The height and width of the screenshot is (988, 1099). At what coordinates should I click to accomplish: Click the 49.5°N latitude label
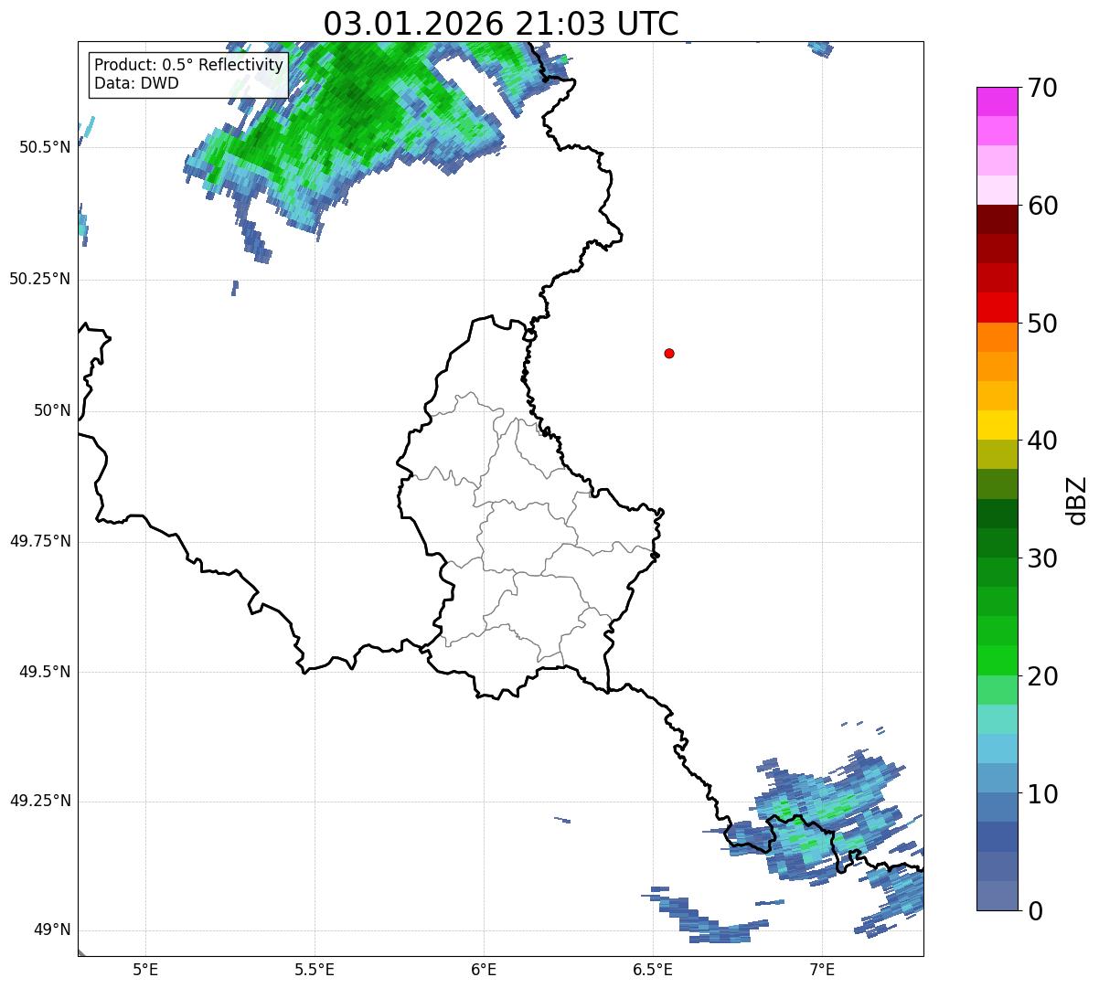tap(45, 672)
